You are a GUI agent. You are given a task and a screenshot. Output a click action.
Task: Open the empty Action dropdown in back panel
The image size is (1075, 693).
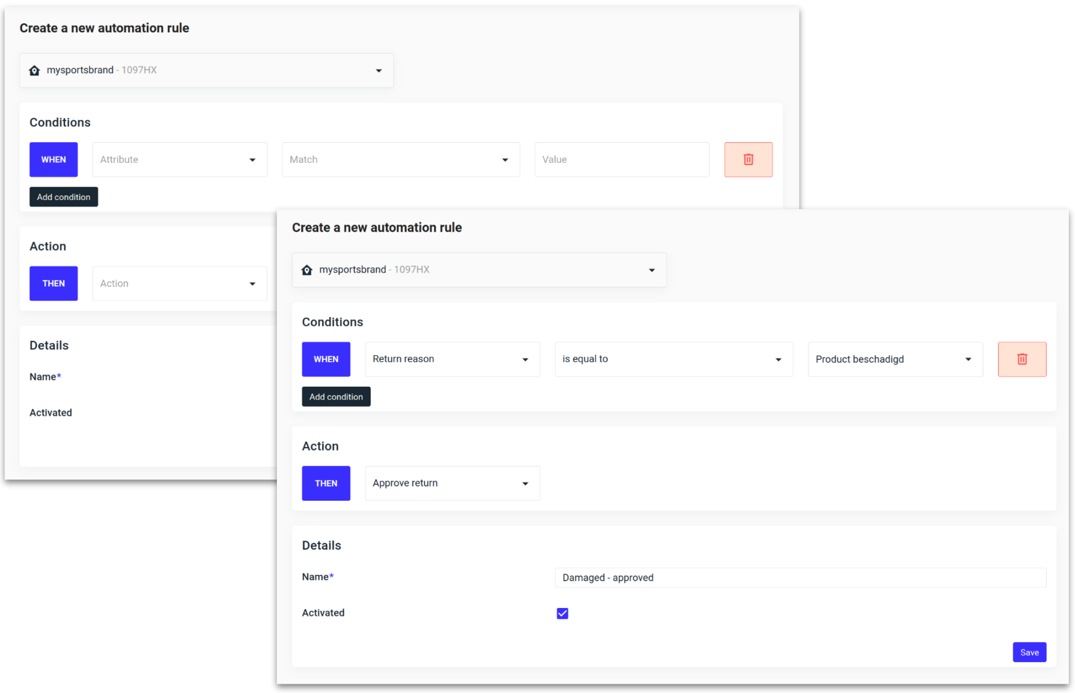pos(179,284)
